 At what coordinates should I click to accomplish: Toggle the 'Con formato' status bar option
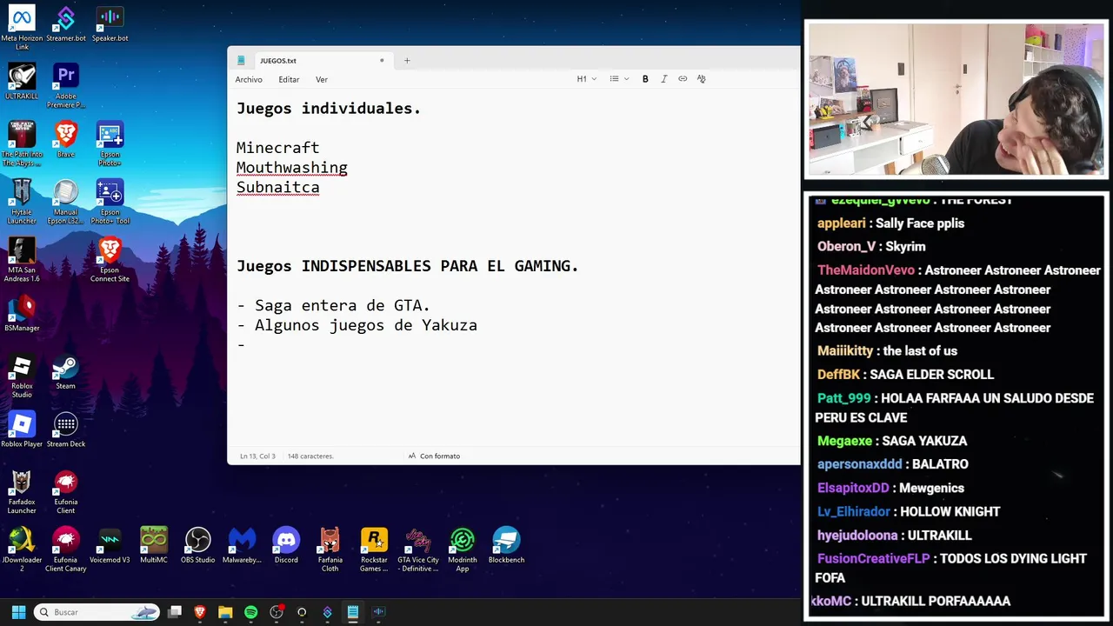(434, 456)
